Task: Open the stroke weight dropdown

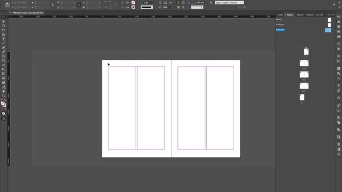Action: pyautogui.click(x=154, y=3)
